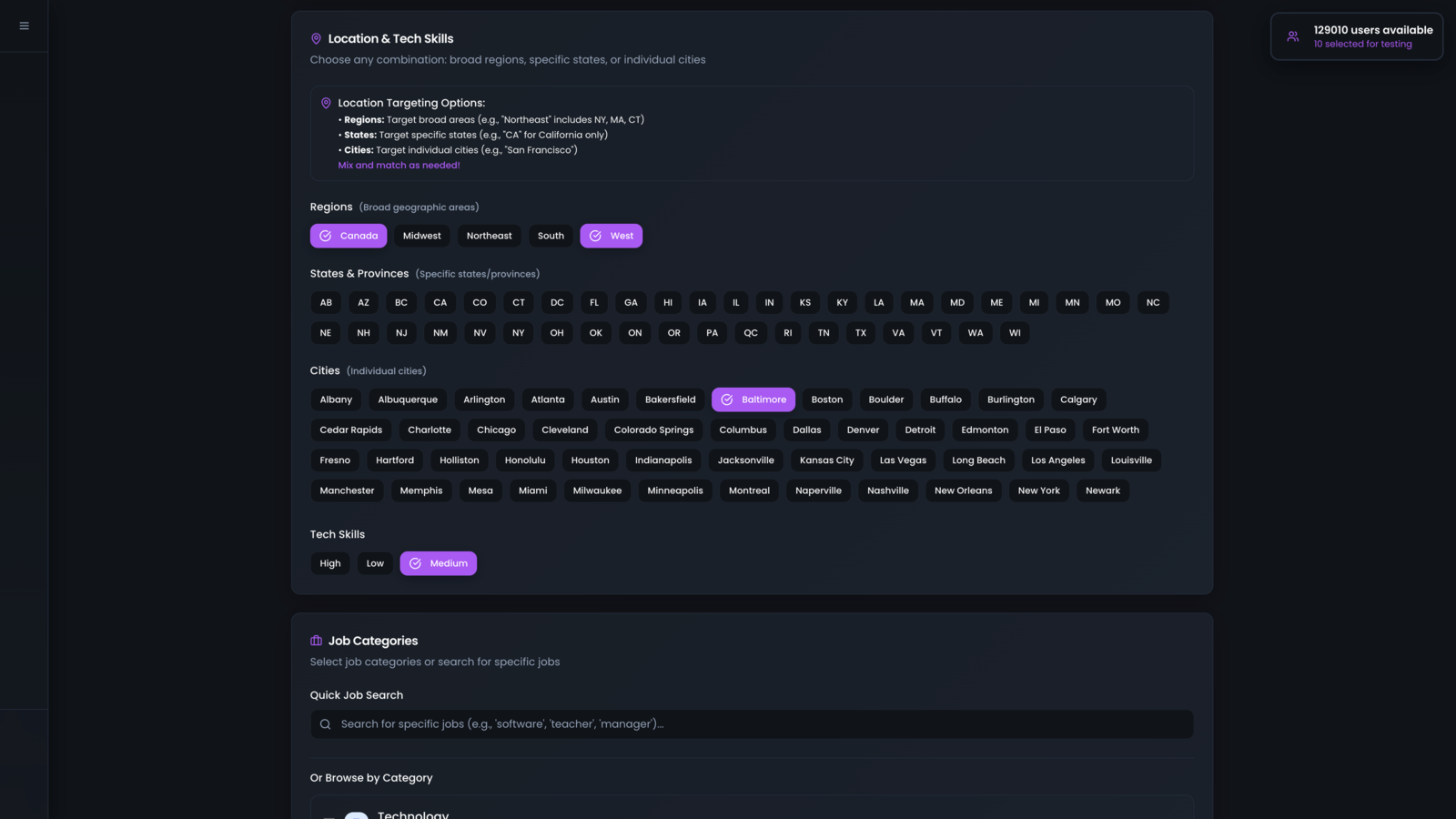
Task: Select the Los Angeles city chip
Action: pyautogui.click(x=1057, y=460)
